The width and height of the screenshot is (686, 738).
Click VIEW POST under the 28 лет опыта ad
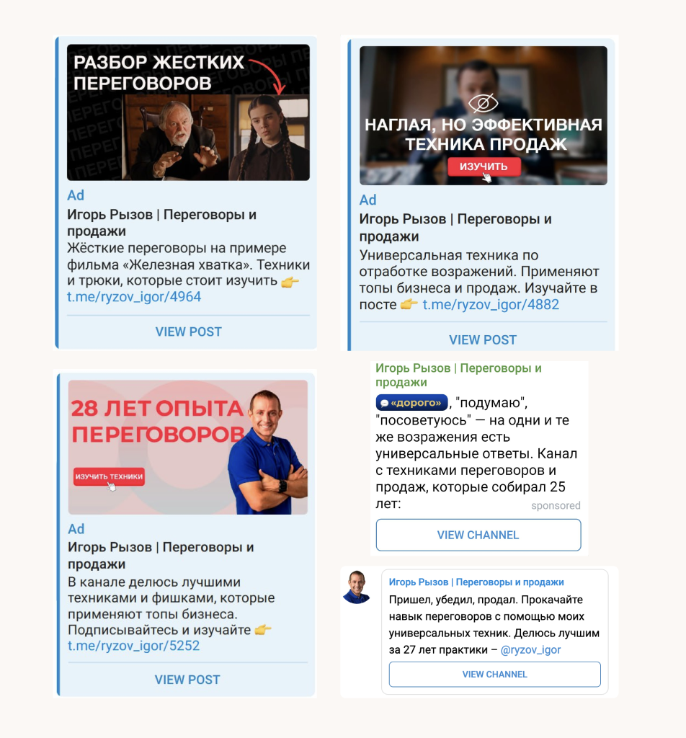187,680
